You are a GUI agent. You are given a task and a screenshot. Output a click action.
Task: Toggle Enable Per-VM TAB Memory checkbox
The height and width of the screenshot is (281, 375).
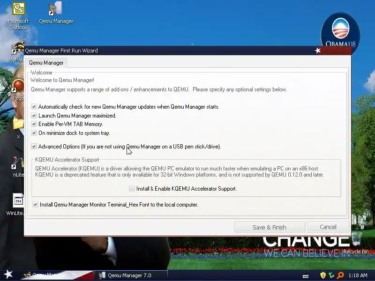[34, 124]
